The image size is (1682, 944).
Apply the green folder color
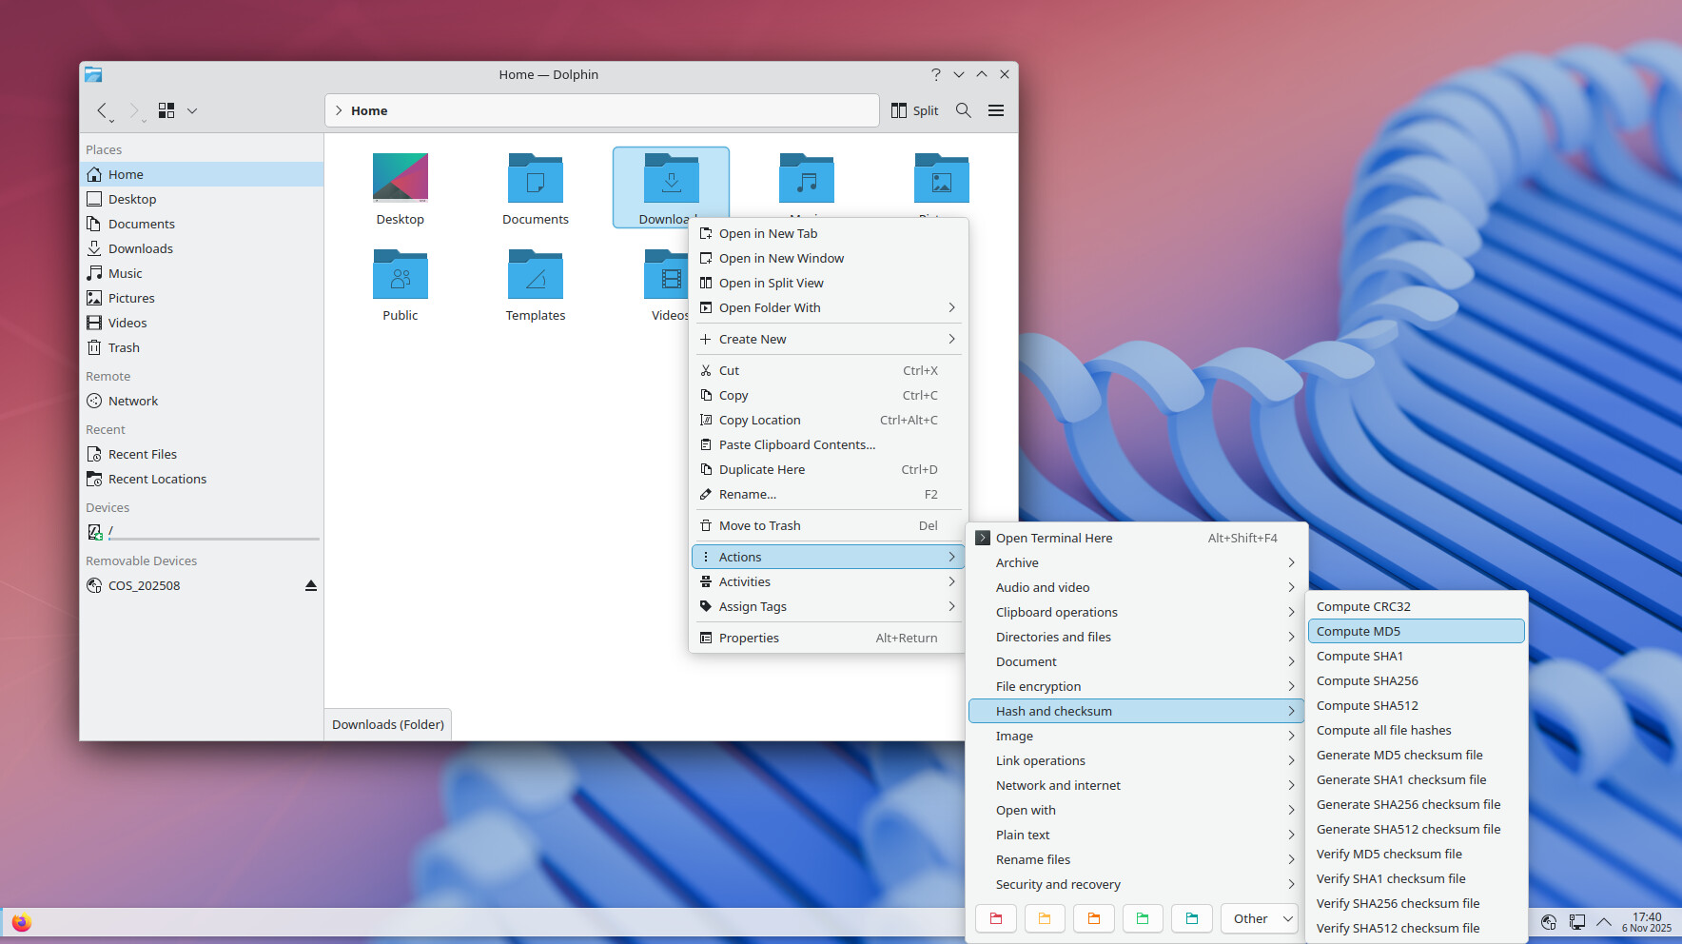pos(1143,918)
